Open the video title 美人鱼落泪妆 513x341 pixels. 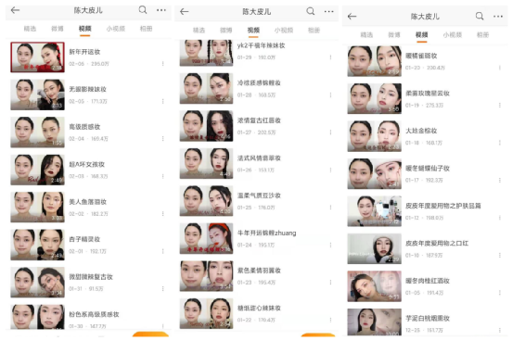pos(88,202)
